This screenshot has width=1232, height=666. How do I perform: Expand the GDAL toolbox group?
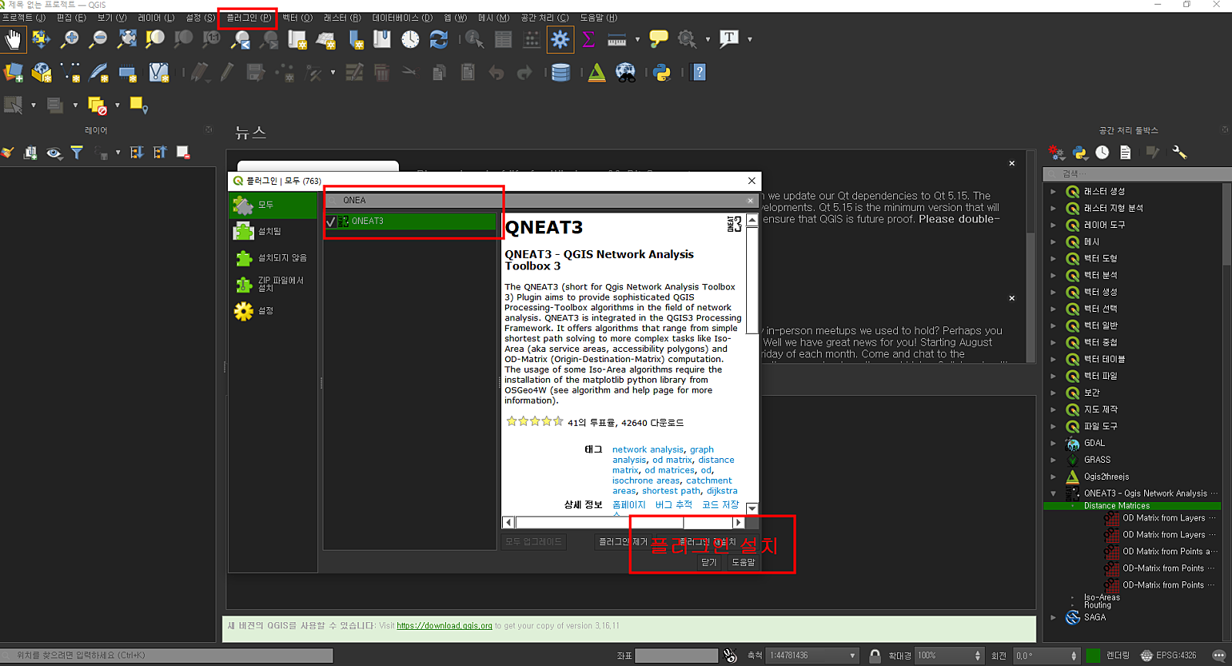point(1053,443)
